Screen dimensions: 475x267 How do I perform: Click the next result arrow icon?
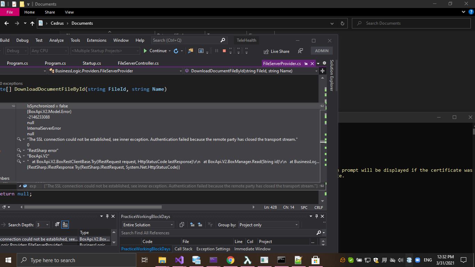click(200, 225)
